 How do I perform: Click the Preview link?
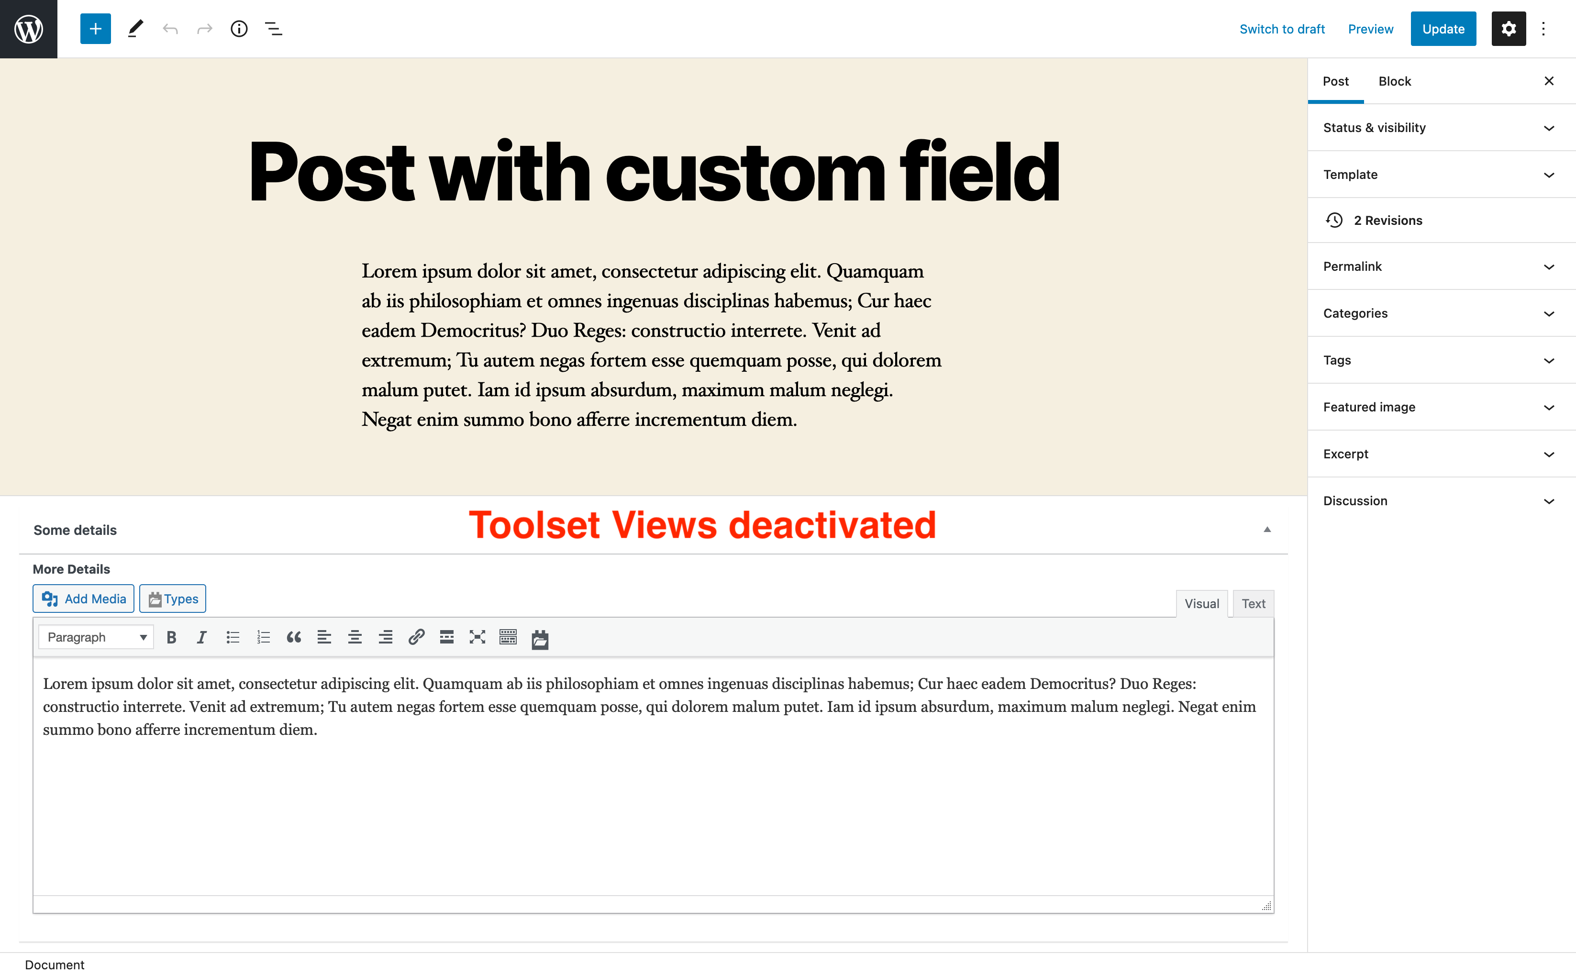[x=1370, y=29]
